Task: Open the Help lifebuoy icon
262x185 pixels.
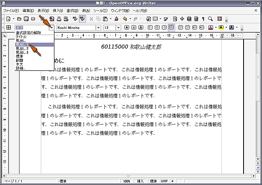Action: (219, 19)
